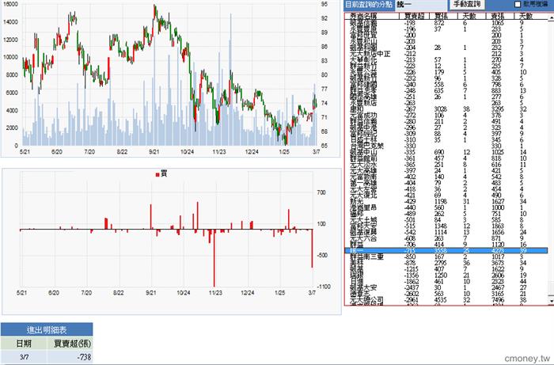
Task: Select the 元大總公司 row
Action: [x=446, y=300]
